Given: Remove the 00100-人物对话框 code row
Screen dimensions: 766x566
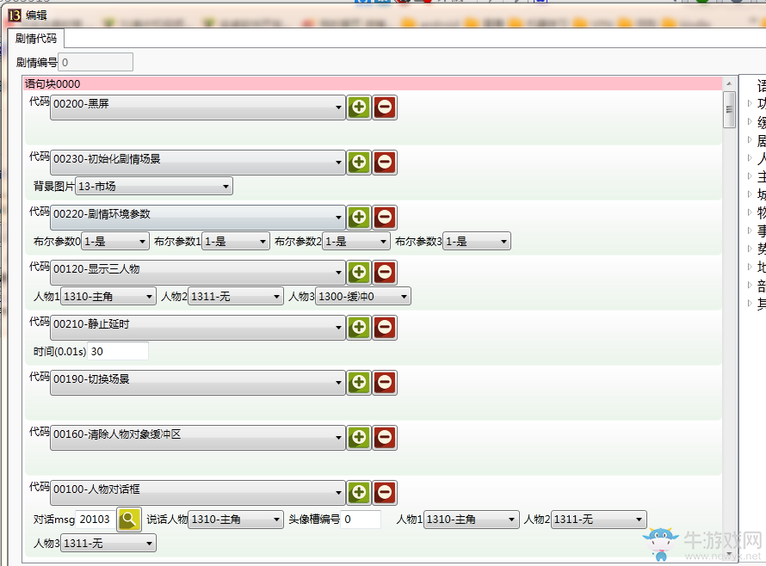Looking at the screenshot, I should pos(385,493).
